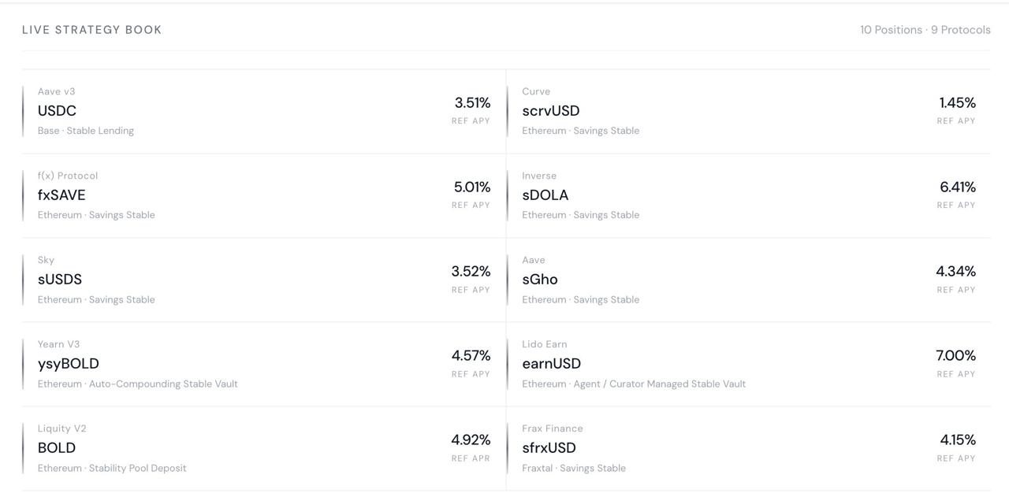The height and width of the screenshot is (497, 1009).
Task: Click the Base · Stable Lending subtitle
Action: [x=86, y=131]
